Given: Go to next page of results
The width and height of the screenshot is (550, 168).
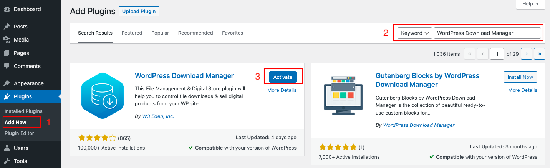Looking at the screenshot, I should (x=526, y=54).
